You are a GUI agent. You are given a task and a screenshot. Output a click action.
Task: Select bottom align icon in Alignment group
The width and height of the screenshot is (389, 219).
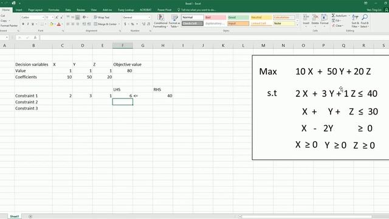pyautogui.click(x=78, y=18)
